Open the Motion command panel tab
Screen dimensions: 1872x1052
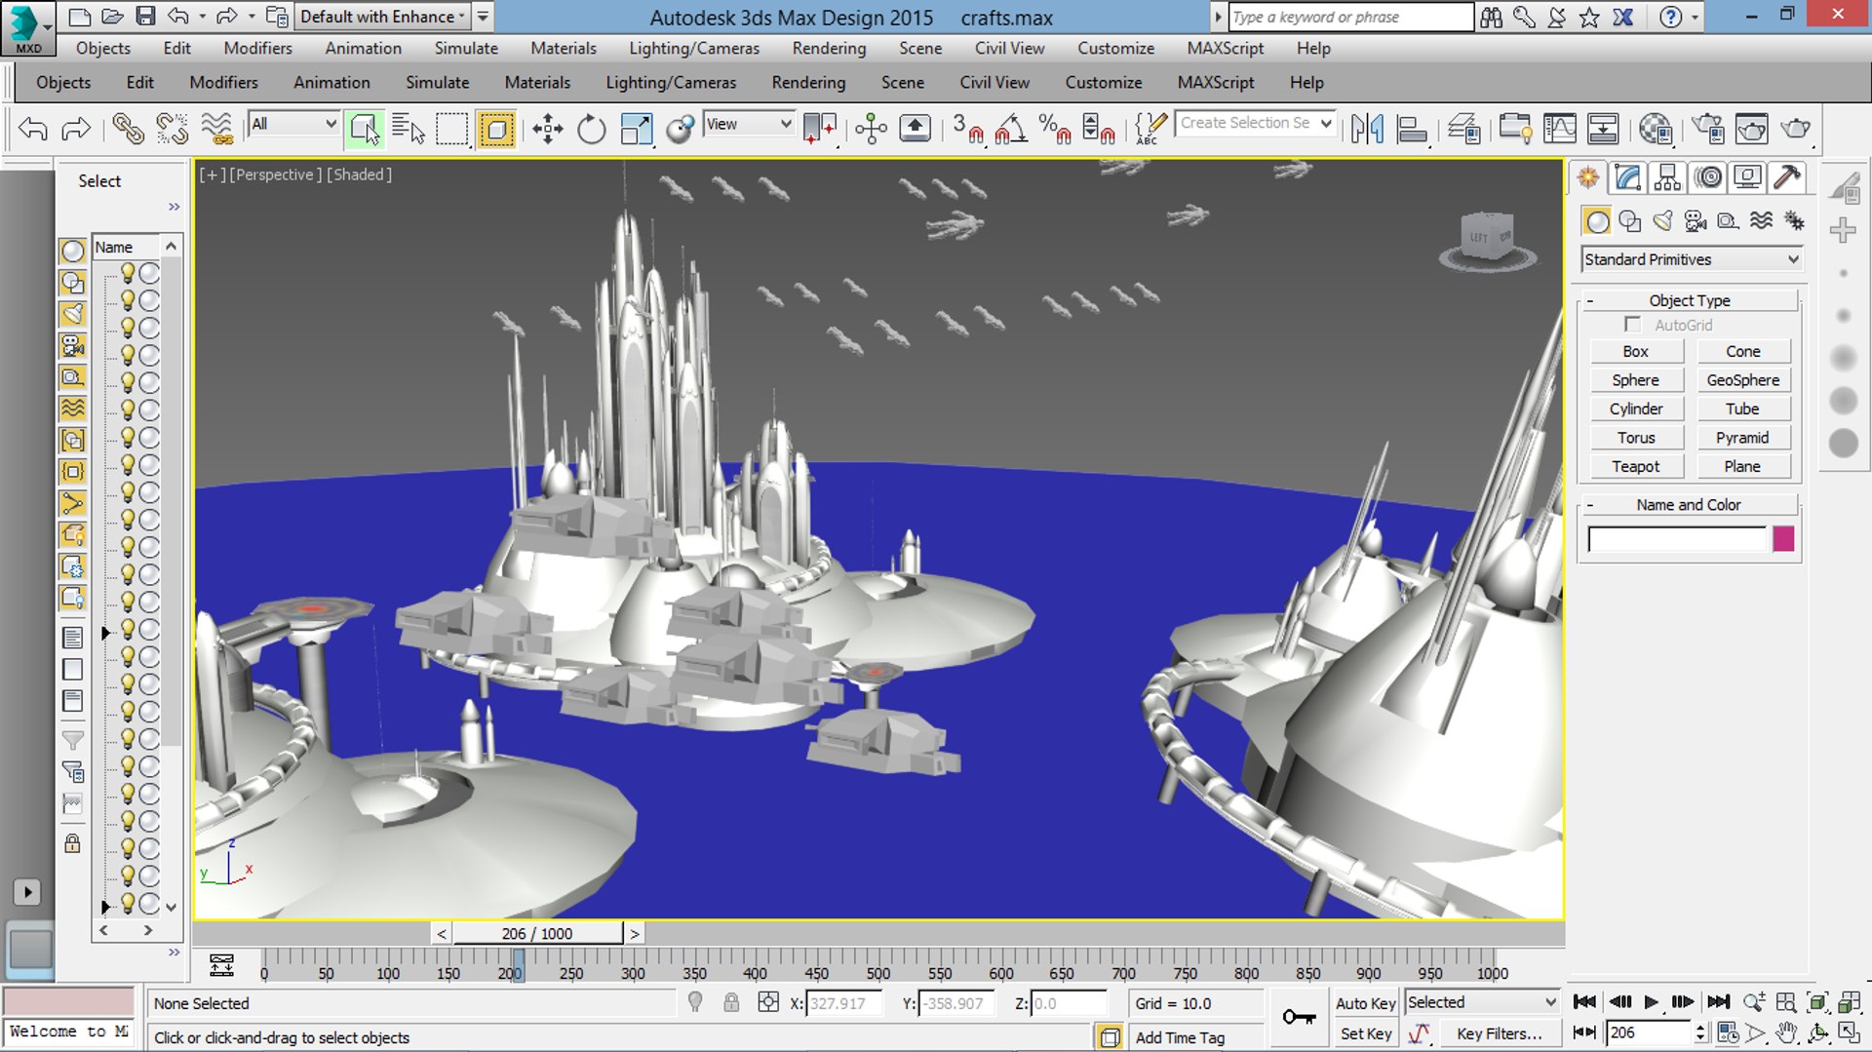coord(1707,177)
